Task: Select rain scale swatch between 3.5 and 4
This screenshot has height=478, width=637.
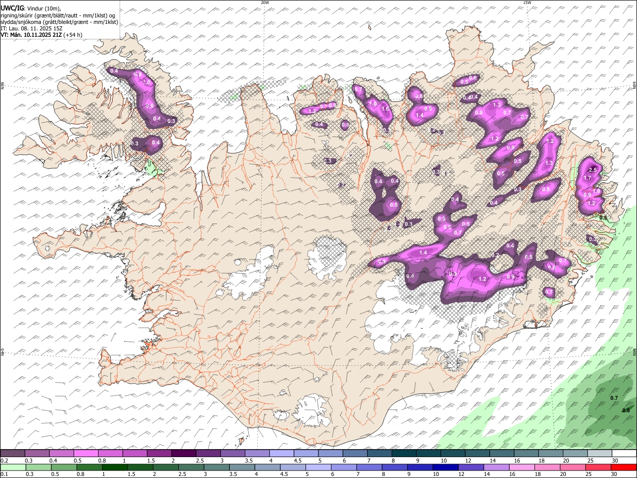Action: point(241,467)
